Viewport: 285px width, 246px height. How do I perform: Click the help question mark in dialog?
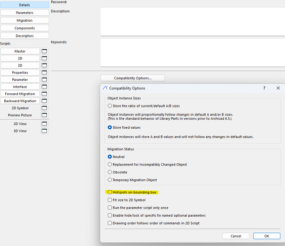264,88
